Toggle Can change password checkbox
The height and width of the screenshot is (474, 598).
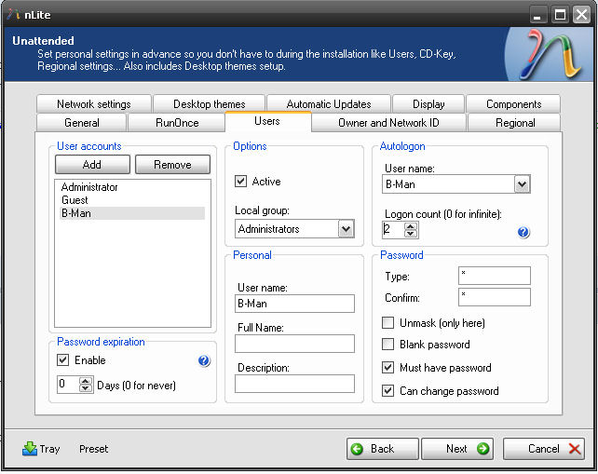coord(387,391)
